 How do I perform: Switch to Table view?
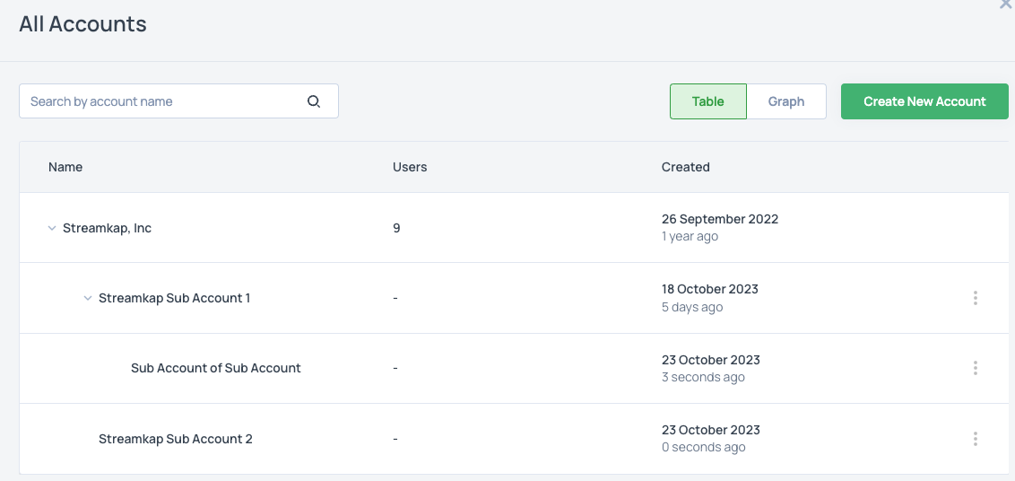[x=707, y=101]
